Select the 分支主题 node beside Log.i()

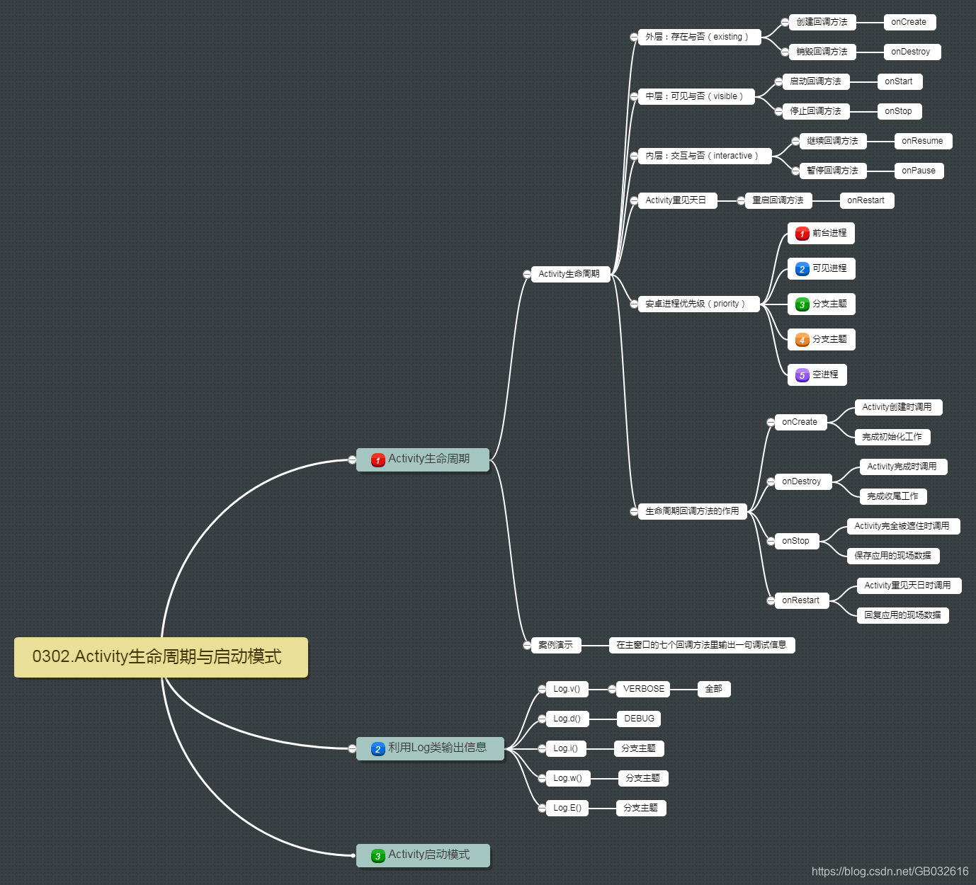[639, 748]
